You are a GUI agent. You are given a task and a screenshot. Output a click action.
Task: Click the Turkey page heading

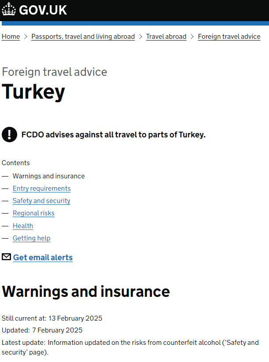tap(33, 92)
